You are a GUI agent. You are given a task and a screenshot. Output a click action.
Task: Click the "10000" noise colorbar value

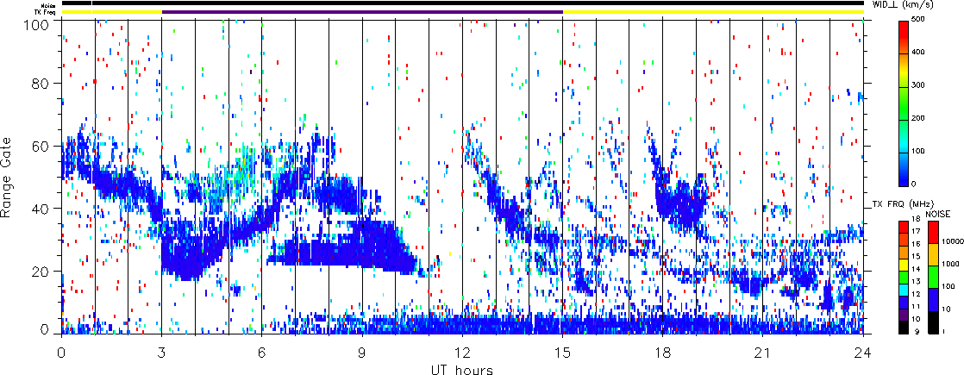(x=953, y=241)
